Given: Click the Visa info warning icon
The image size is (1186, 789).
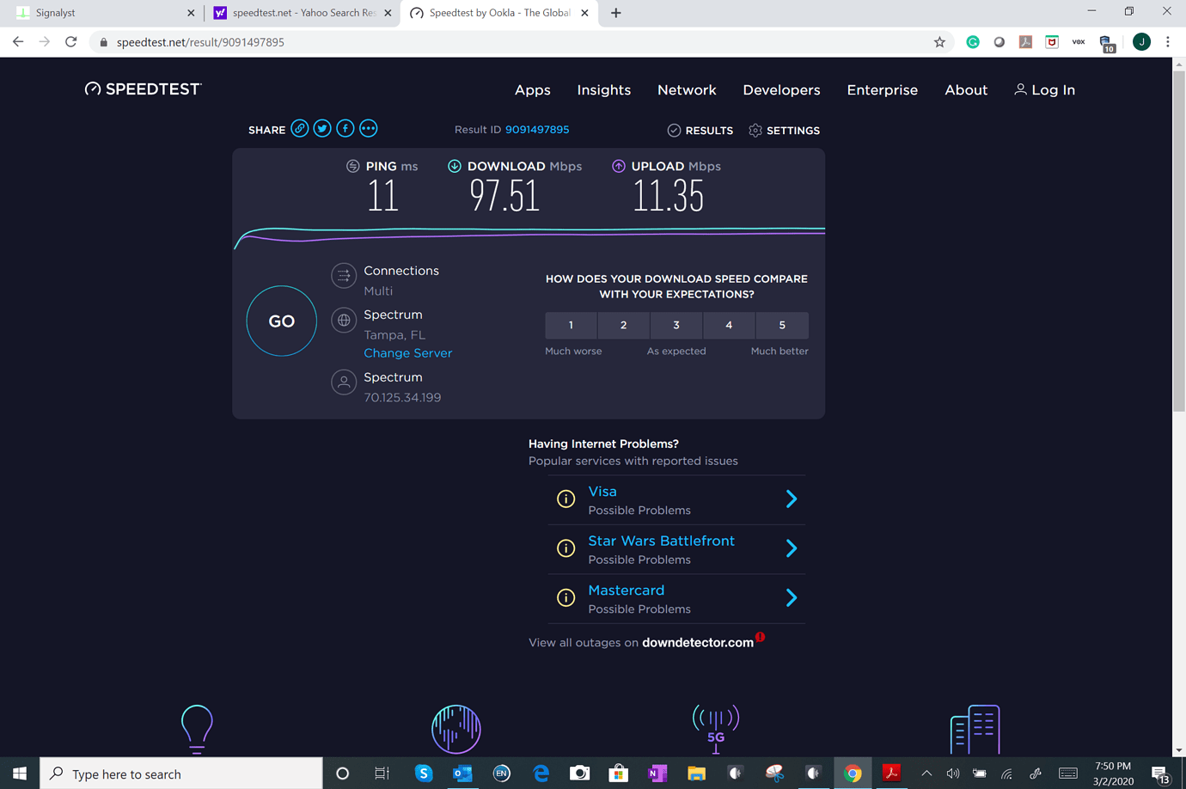Looking at the screenshot, I should point(565,498).
